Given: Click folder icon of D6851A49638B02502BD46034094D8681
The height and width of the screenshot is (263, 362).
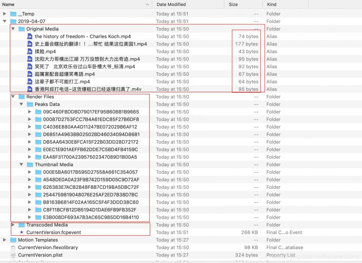Looking at the screenshot, I should [x=38, y=134].
